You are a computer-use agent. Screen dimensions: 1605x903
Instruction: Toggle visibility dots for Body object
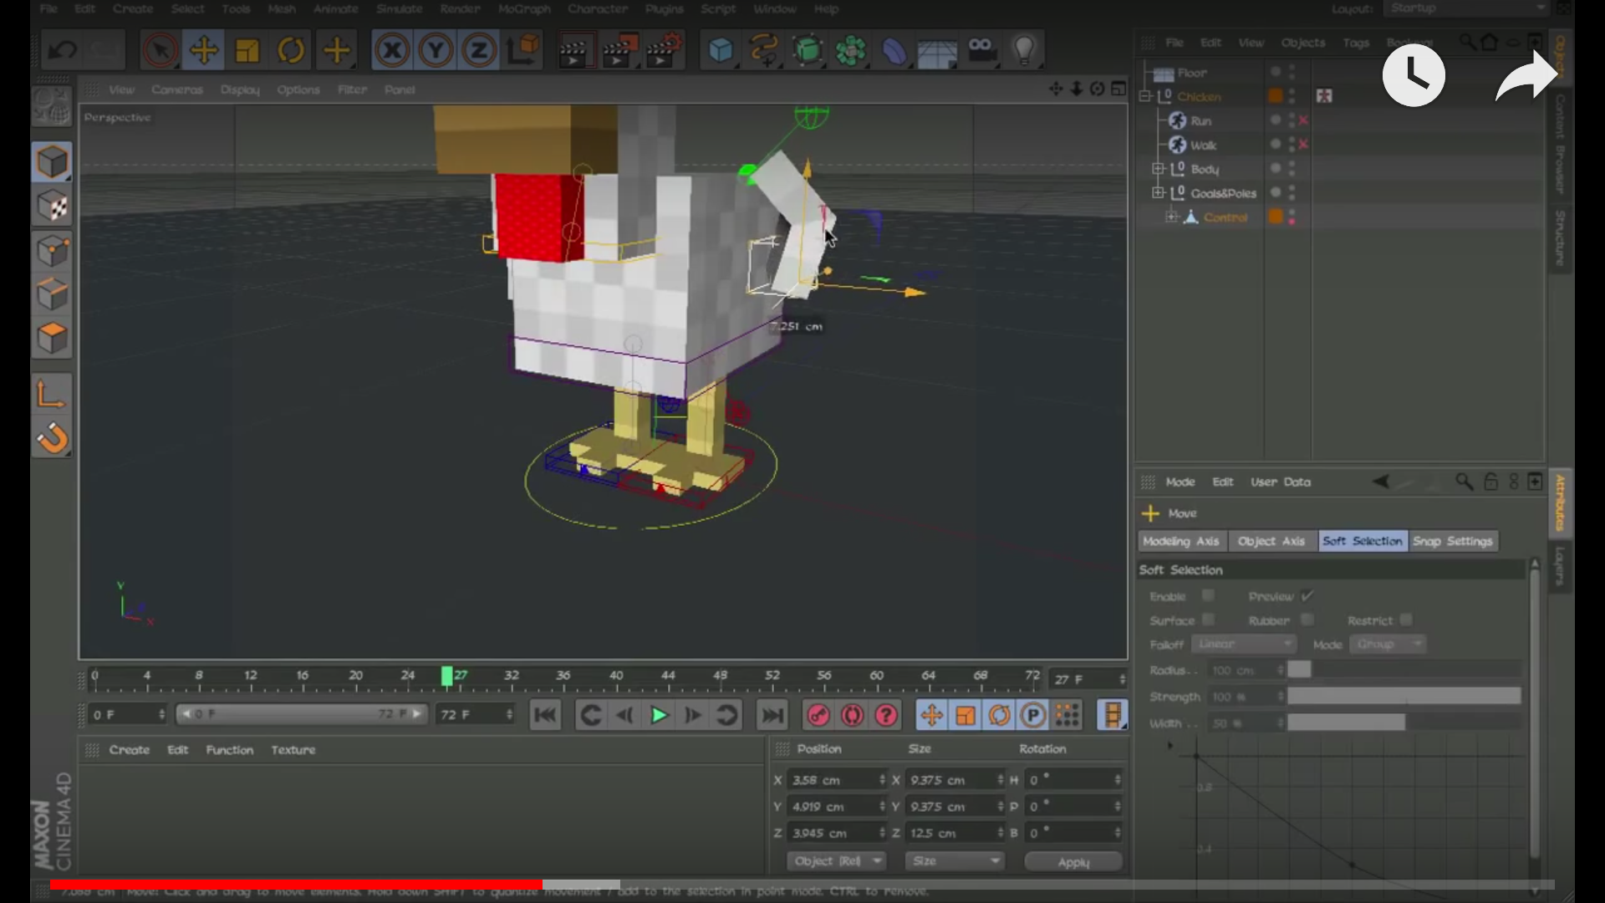(1292, 169)
